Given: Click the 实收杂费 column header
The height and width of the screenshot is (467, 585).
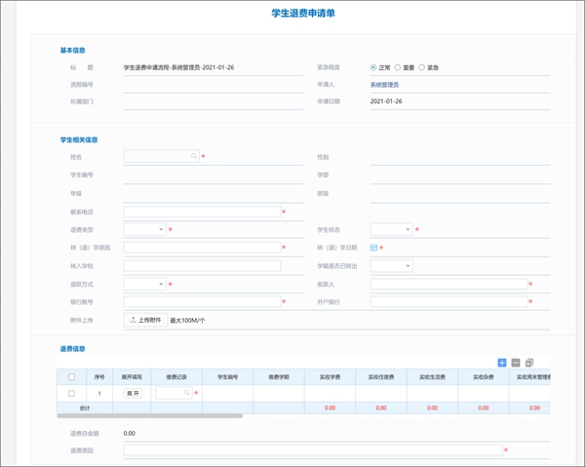Looking at the screenshot, I should (x=484, y=377).
